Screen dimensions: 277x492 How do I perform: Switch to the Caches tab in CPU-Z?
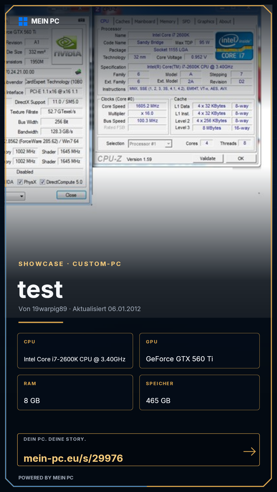[x=123, y=22]
